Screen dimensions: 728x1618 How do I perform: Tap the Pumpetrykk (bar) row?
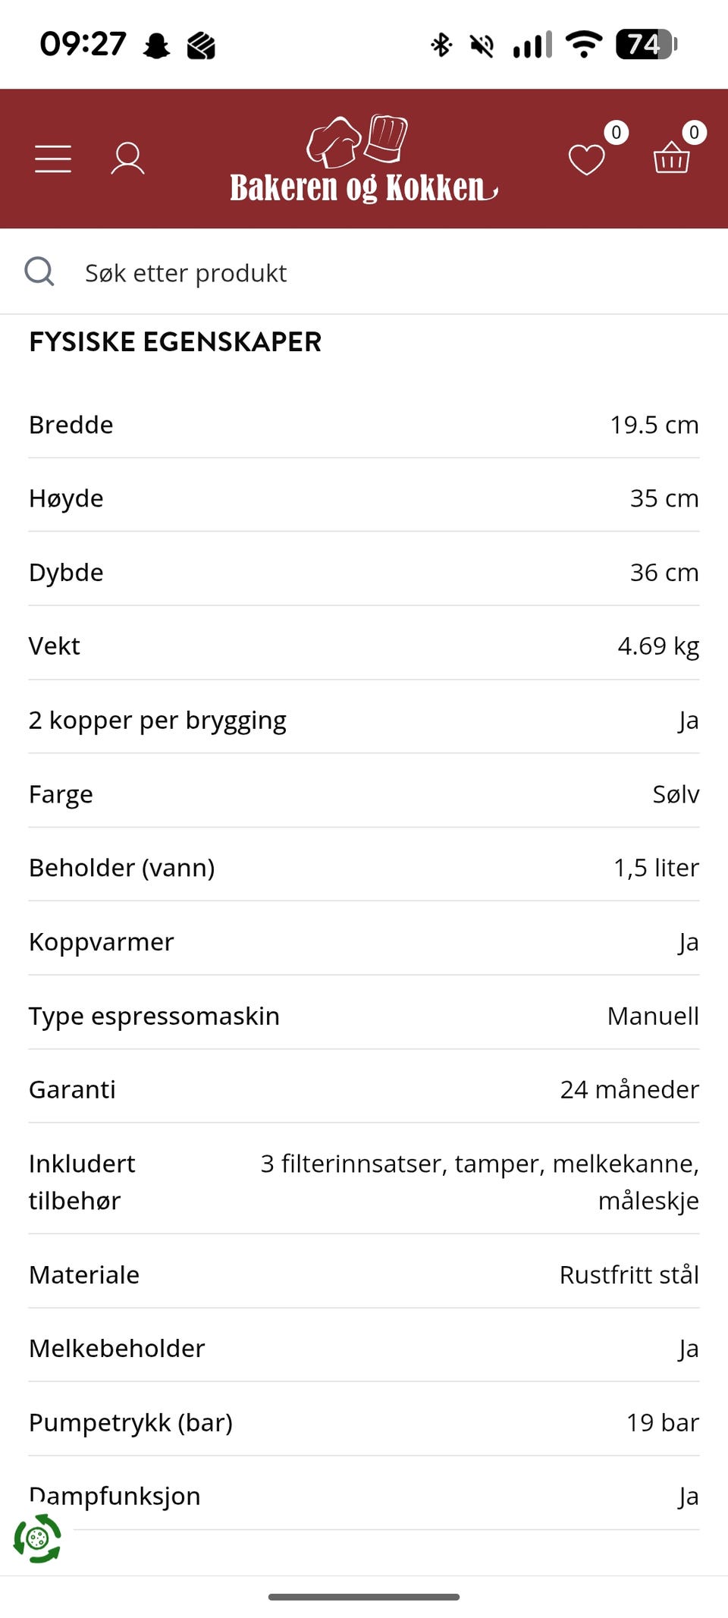pos(364,1422)
